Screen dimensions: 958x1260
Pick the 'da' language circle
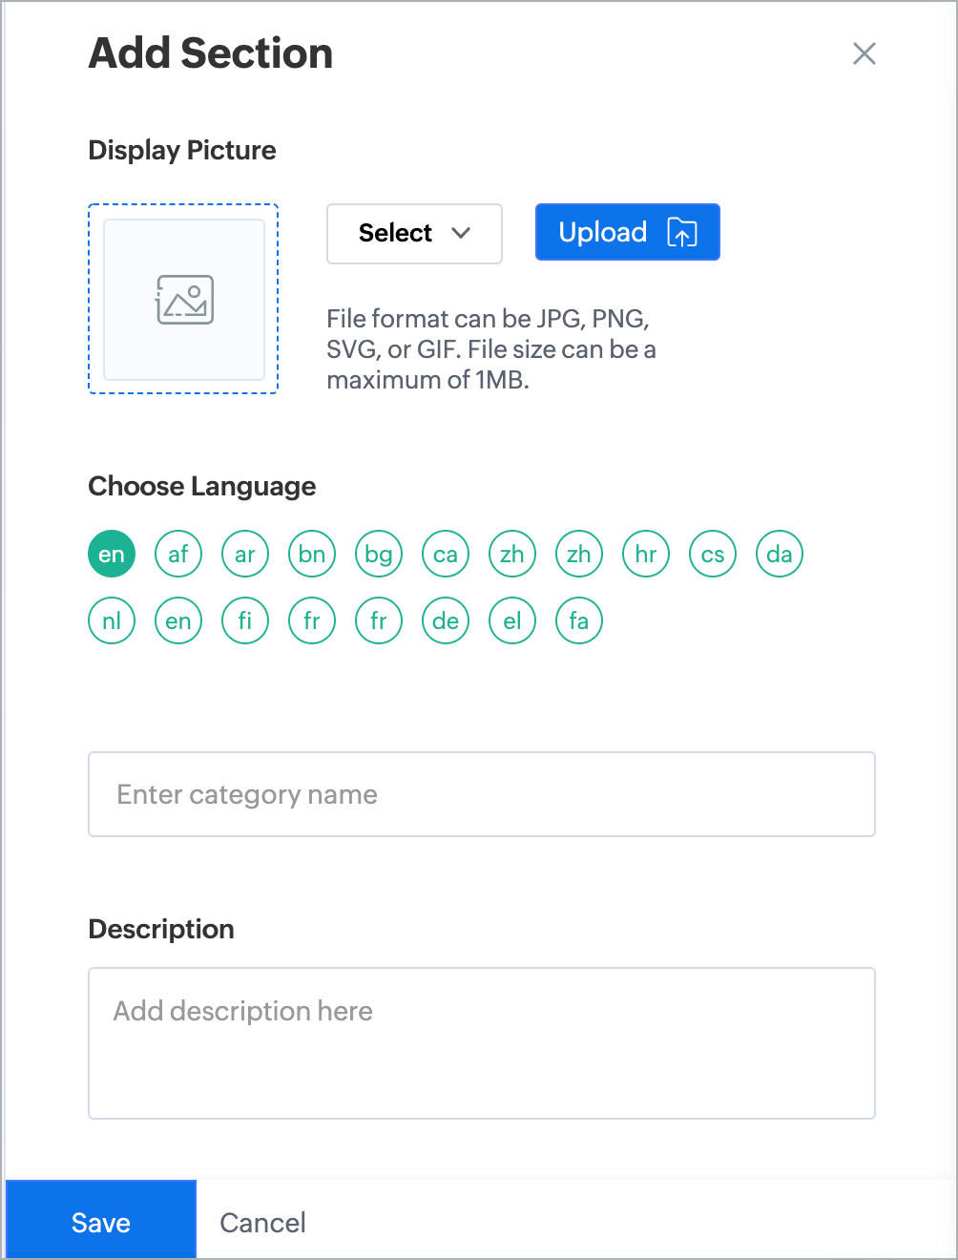click(780, 554)
